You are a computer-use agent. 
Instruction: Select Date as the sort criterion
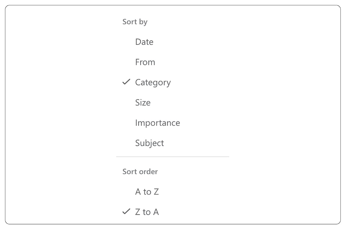[144, 42]
